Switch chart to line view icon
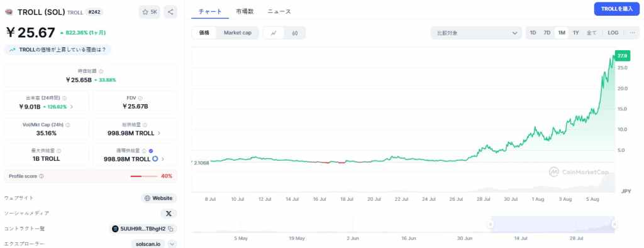Image resolution: width=644 pixels, height=248 pixels. click(x=274, y=33)
